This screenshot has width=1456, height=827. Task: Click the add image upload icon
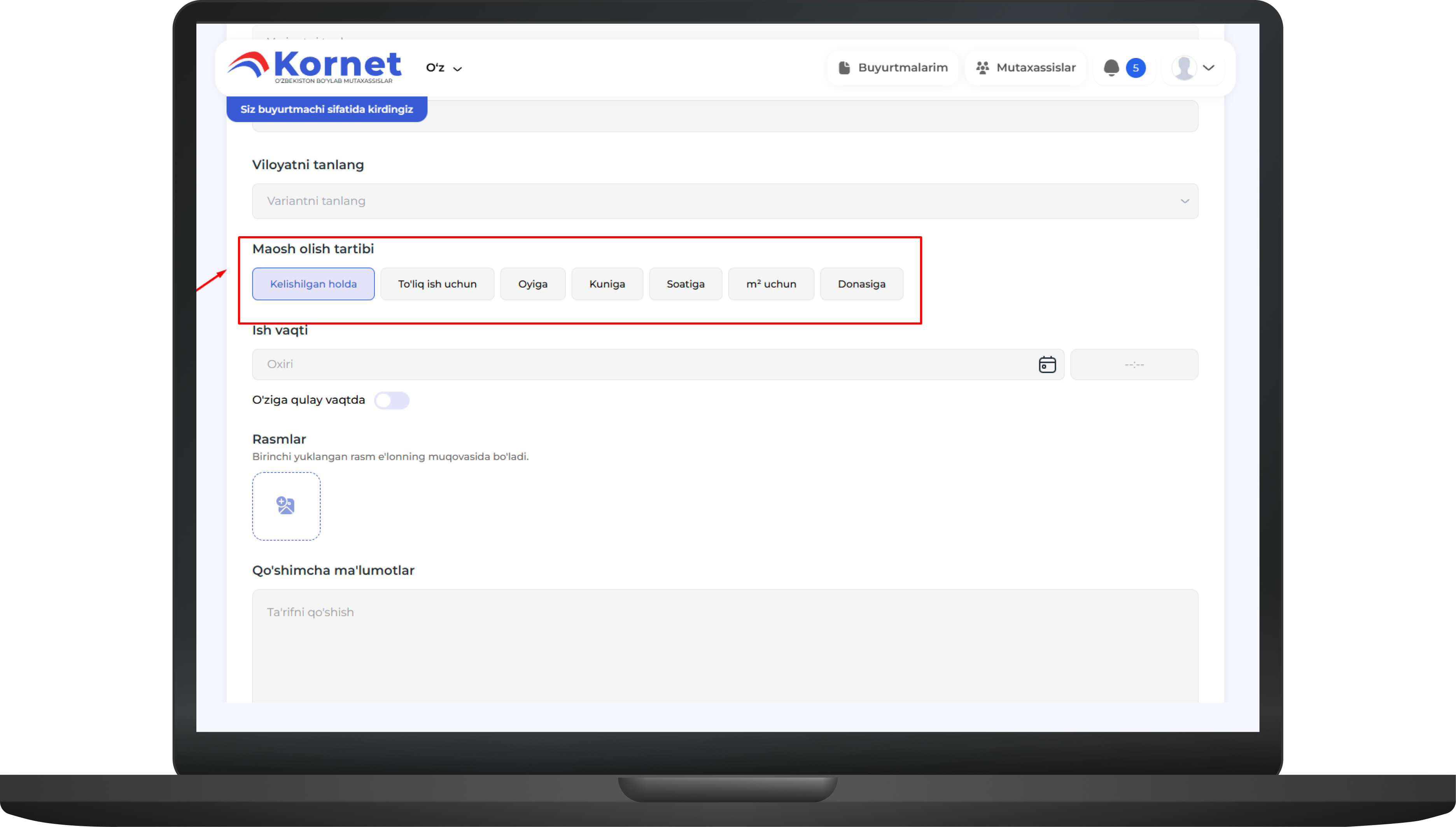click(285, 506)
